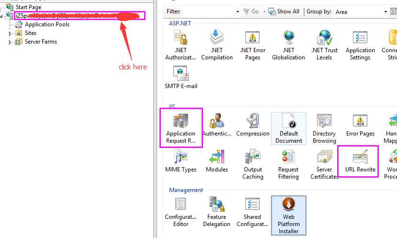Image resolution: width=397 pixels, height=238 pixels.
Task: Open Application Request Routing feature
Action: point(181,128)
